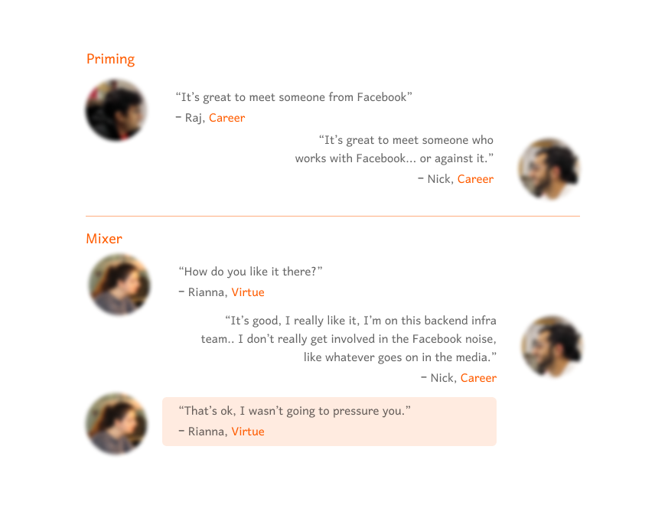Image resolution: width=668 pixels, height=505 pixels.
Task: Select the Mixer section heading
Action: (x=104, y=239)
